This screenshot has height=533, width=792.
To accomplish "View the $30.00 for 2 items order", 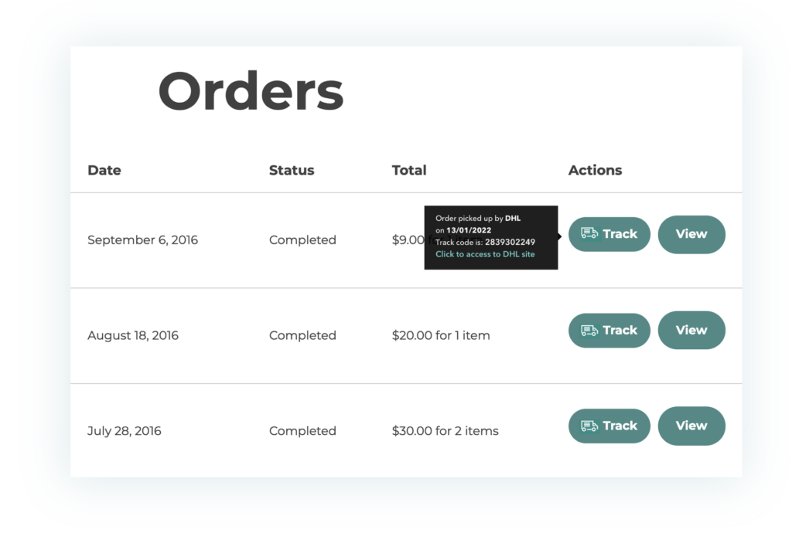I will 691,426.
